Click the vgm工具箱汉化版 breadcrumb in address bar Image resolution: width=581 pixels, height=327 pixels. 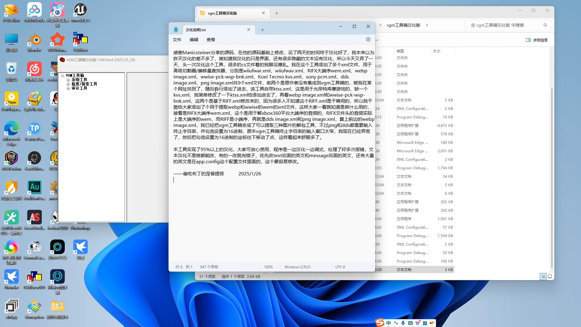coord(403,25)
